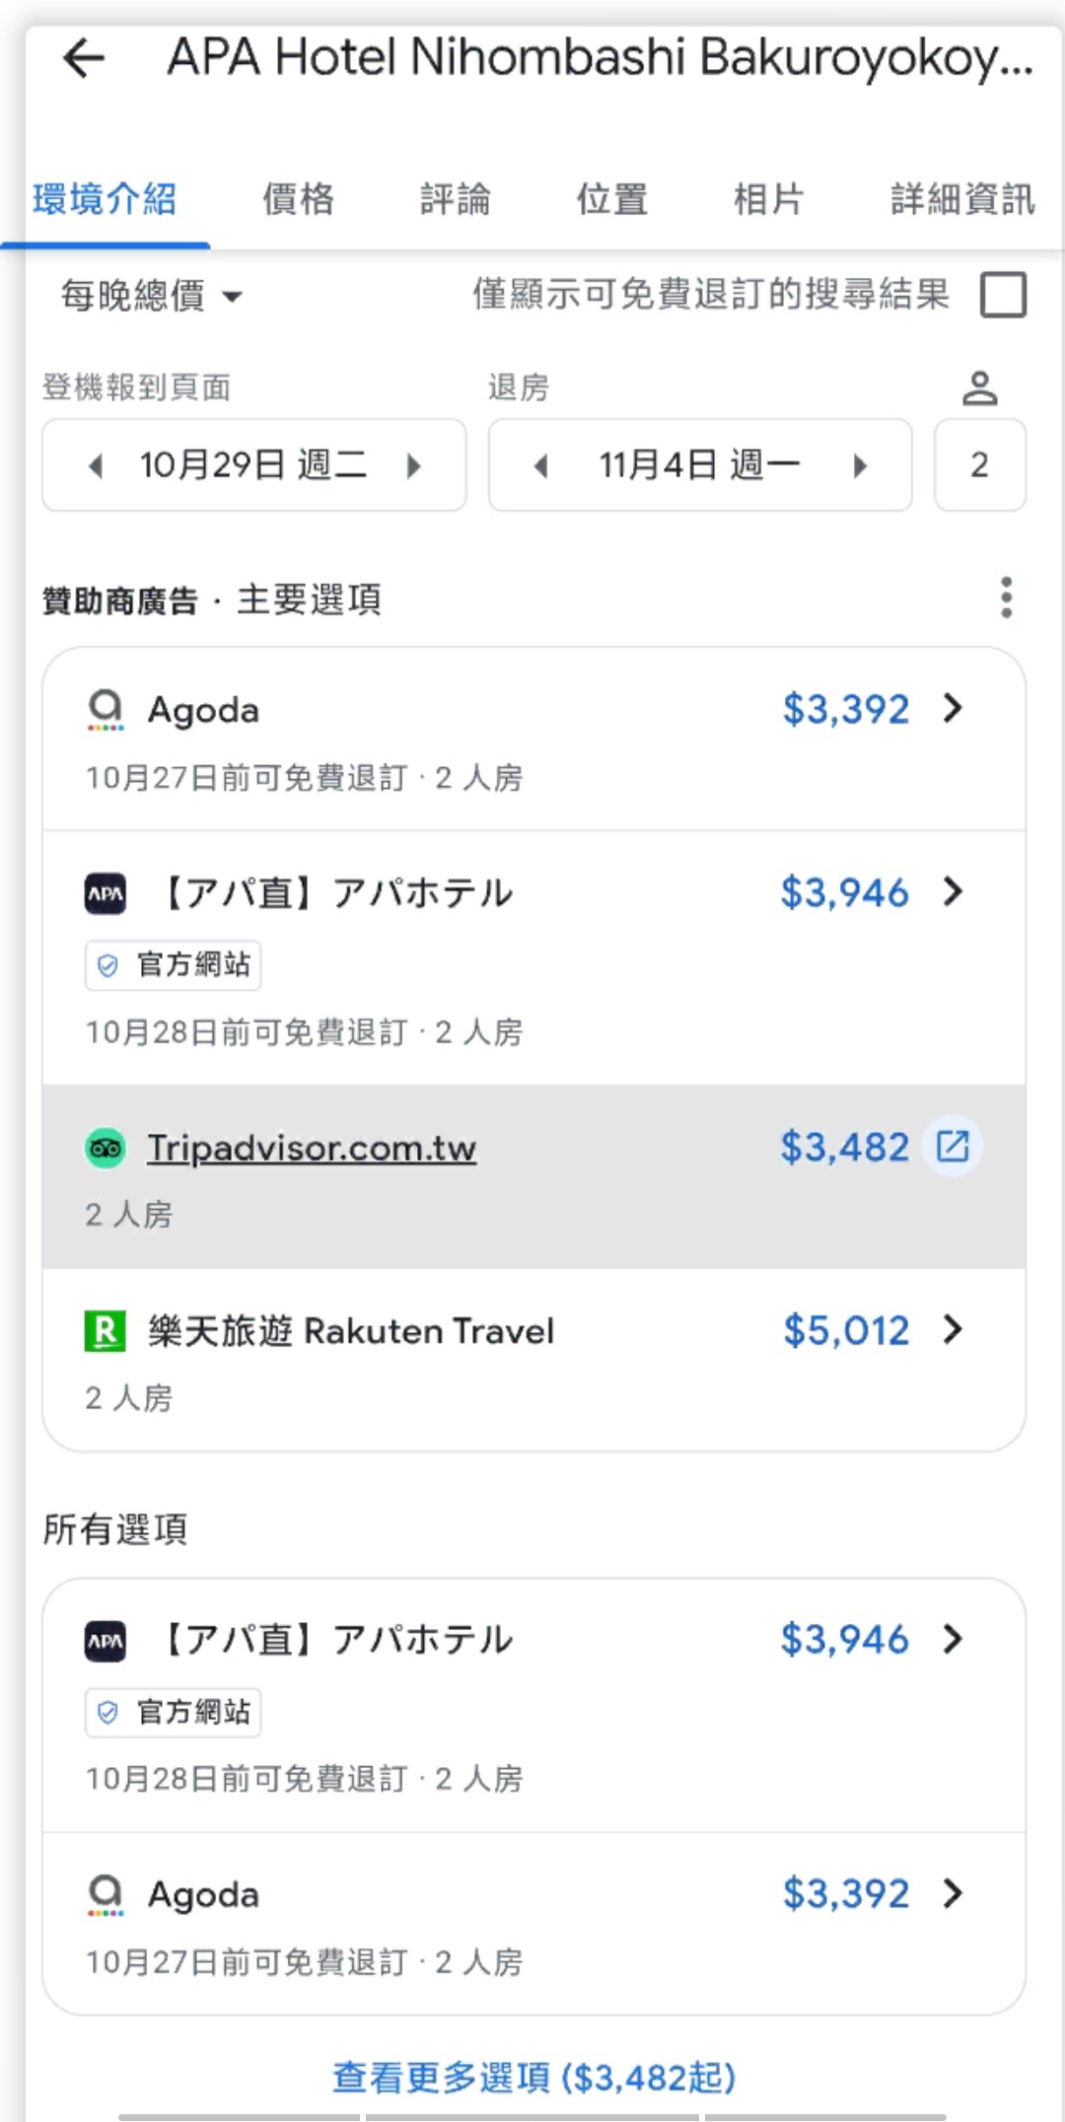
Task: Enable free-cancellation-only results checkbox
Action: (1003, 295)
